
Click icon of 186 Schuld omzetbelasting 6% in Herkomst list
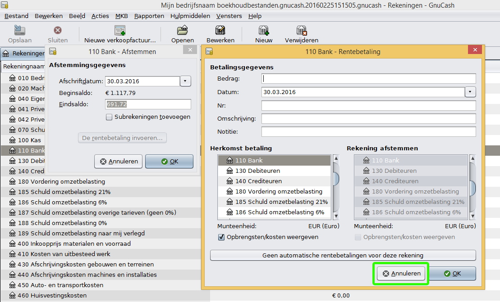(229, 212)
